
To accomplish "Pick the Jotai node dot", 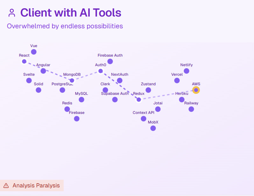I will point(158,109).
